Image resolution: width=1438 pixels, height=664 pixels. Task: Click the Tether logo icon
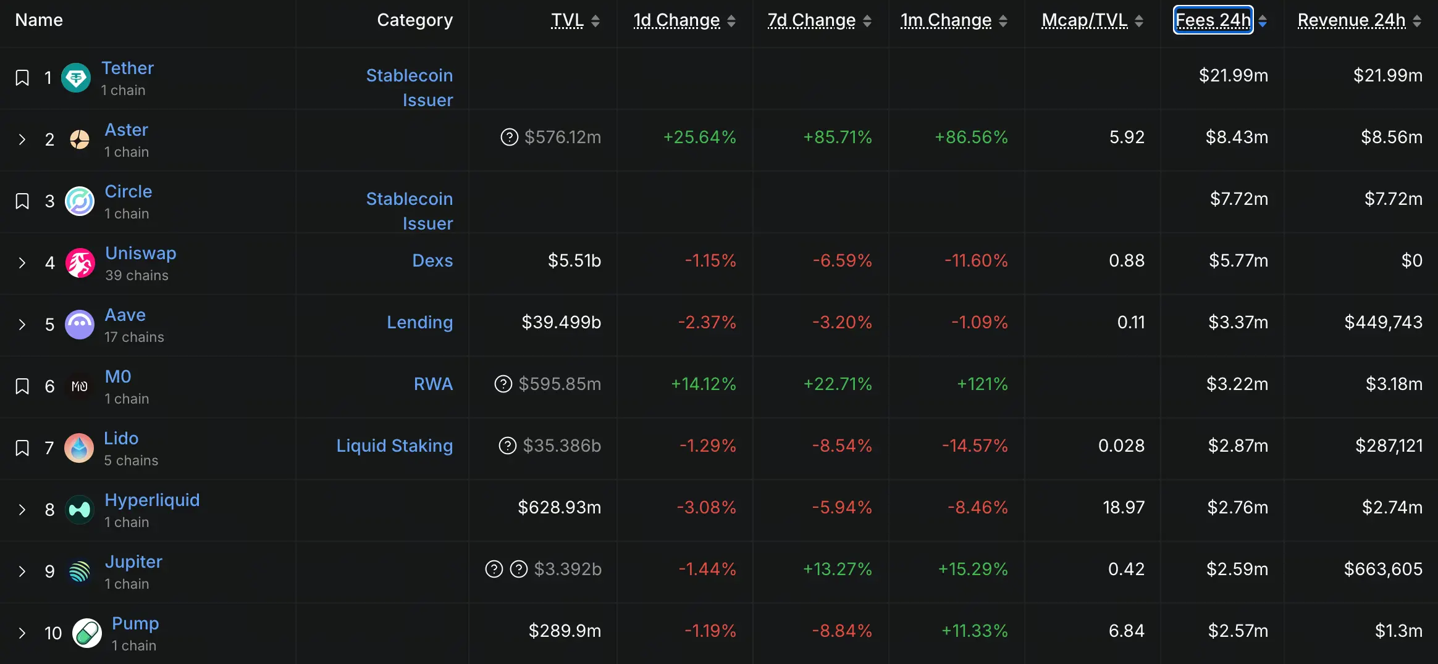(76, 78)
